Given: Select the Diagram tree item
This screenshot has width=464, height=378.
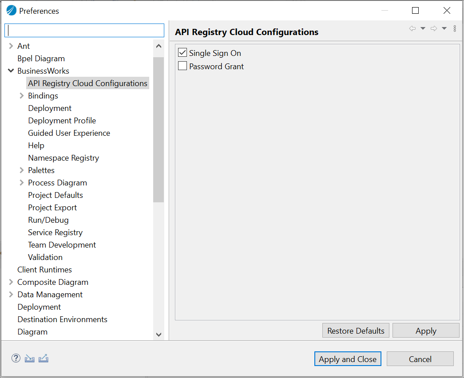Looking at the screenshot, I should 32,332.
